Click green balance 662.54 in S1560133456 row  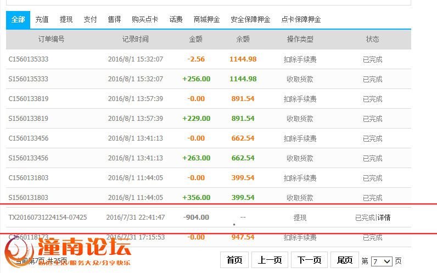click(243, 158)
